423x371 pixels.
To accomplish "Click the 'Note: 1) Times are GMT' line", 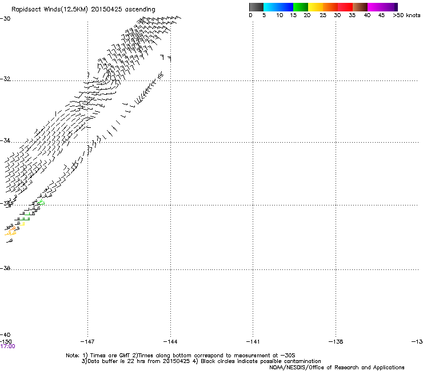I will click(181, 356).
